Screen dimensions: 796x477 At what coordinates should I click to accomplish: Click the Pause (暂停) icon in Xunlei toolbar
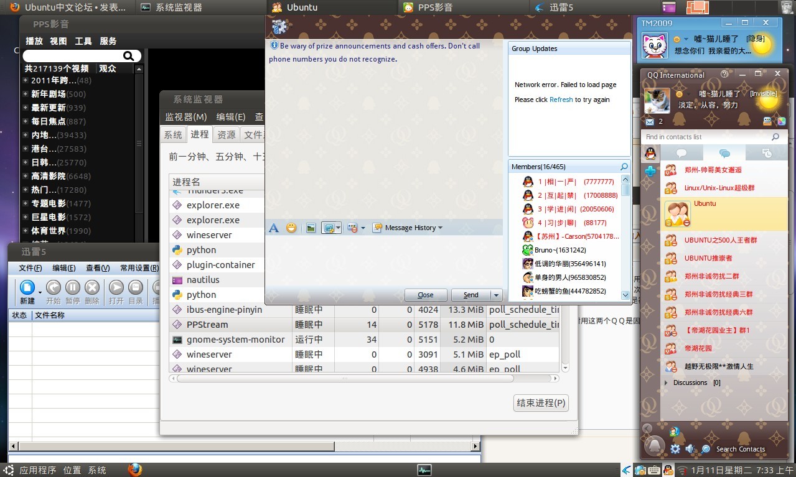(73, 287)
